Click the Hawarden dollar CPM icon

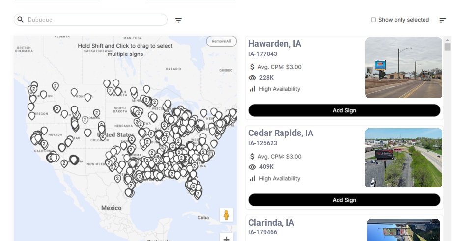(x=253, y=67)
